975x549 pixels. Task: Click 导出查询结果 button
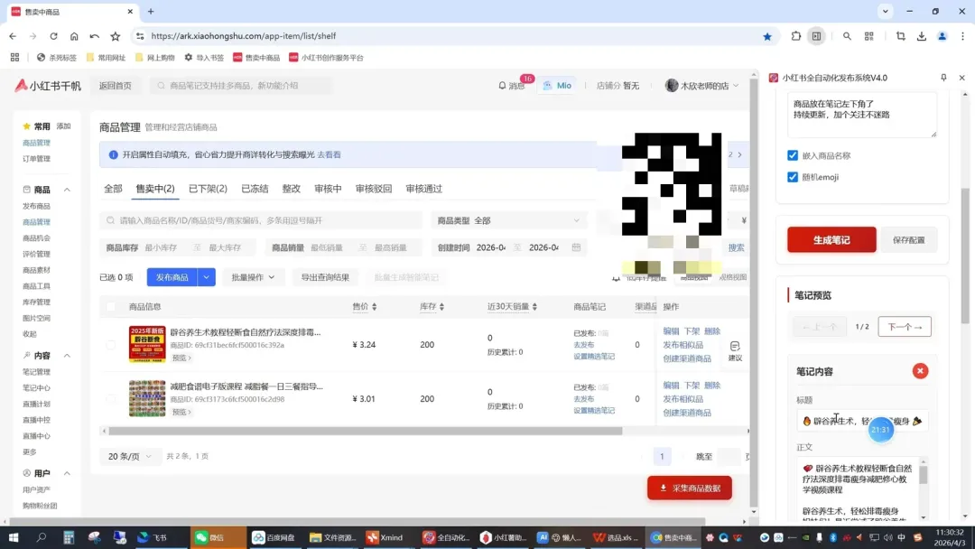[325, 277]
